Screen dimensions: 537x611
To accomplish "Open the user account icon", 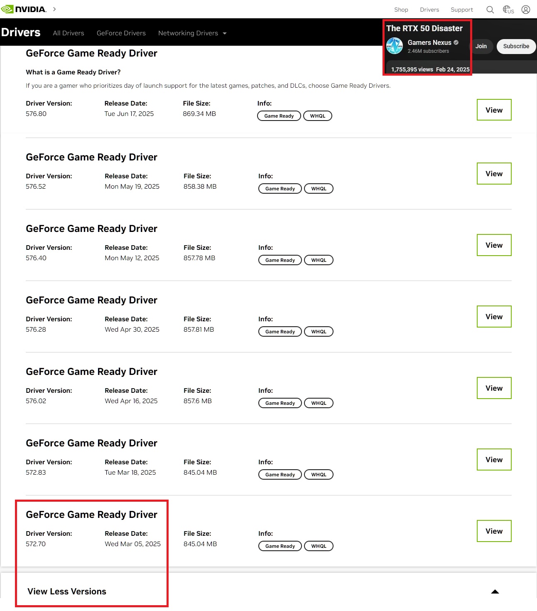I will (526, 10).
